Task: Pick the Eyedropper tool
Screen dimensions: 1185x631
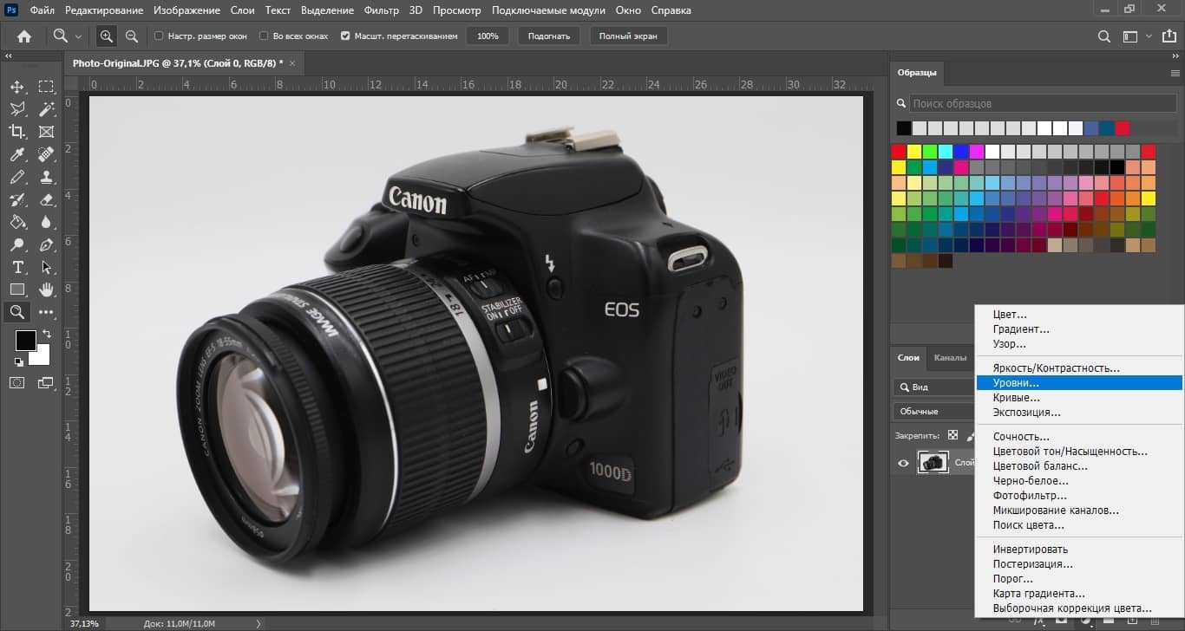Action: point(17,154)
